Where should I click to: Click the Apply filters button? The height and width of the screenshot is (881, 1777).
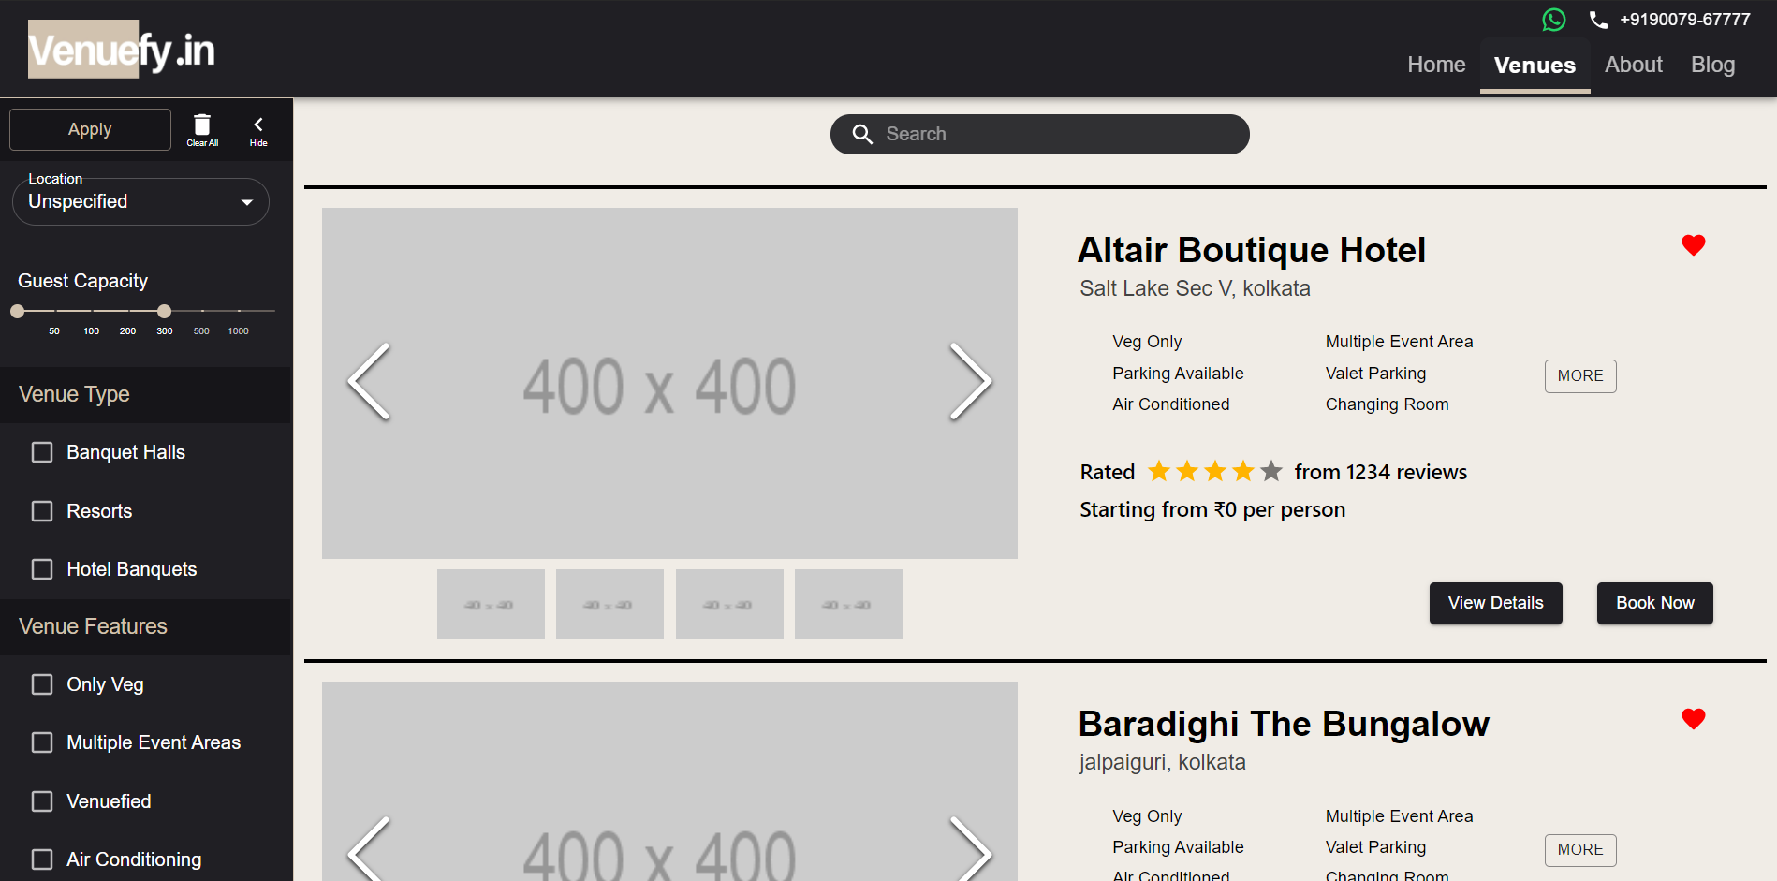pos(90,129)
